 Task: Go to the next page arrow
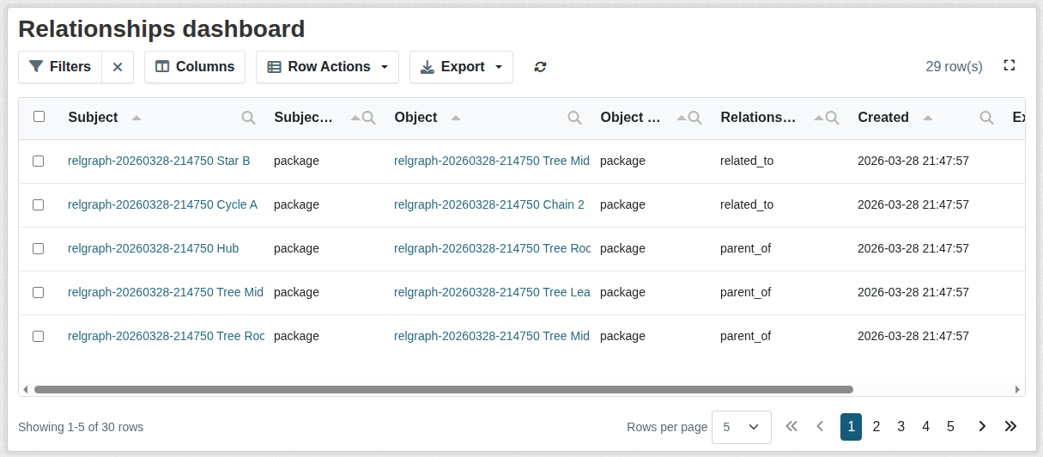coord(982,427)
